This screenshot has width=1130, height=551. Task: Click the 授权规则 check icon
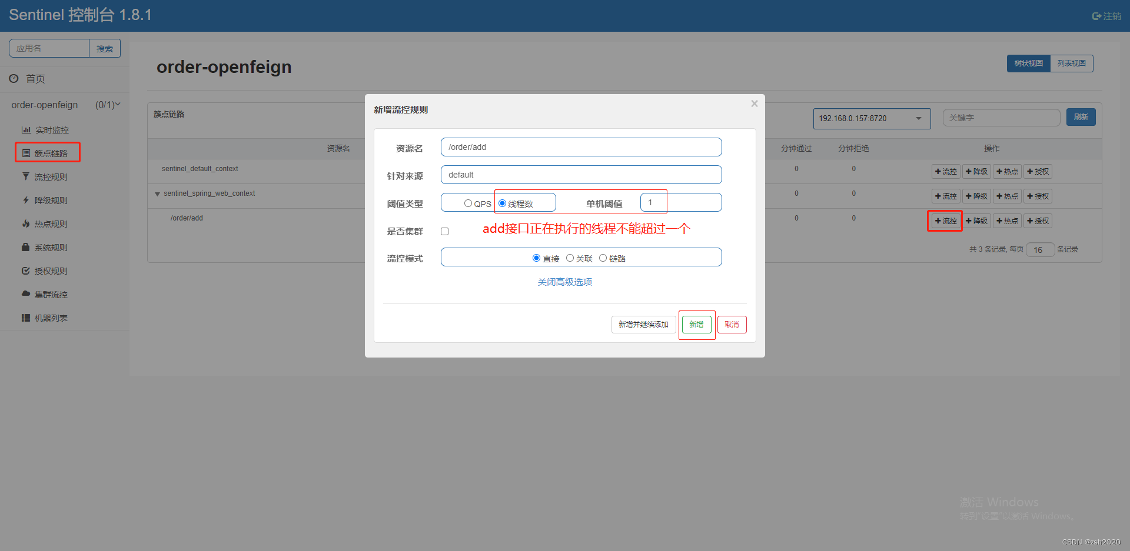click(26, 271)
